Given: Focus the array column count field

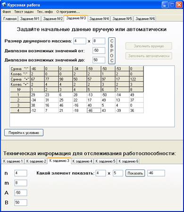Looking at the screenshot, I should (x=99, y=41).
